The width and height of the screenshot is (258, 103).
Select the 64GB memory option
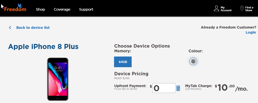(123, 62)
